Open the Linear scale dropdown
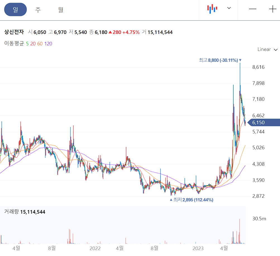The height and width of the screenshot is (256, 280). click(264, 49)
